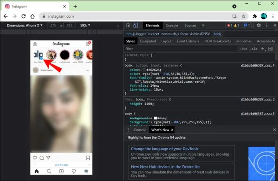
Task: Save the post with bookmark icon
Action: click(88, 158)
